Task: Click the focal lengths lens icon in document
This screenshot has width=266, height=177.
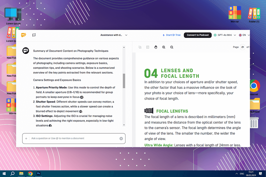Action: click(x=149, y=111)
